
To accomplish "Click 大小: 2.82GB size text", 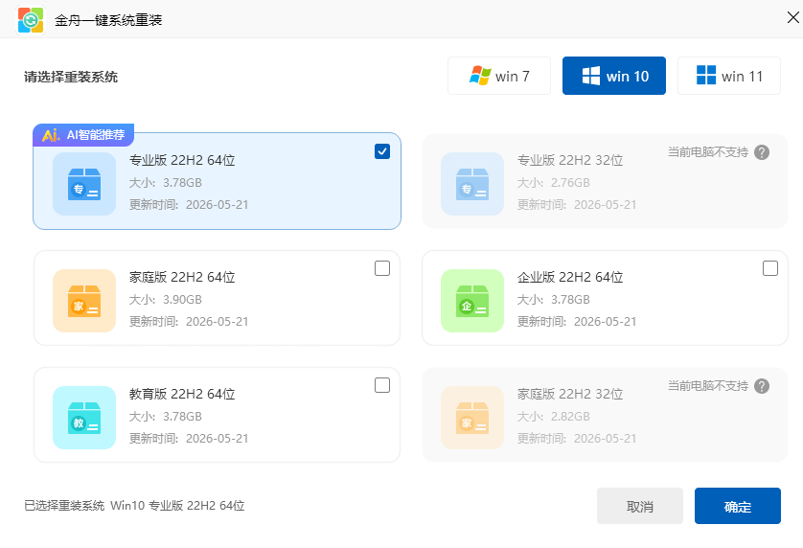I will coord(554,417).
